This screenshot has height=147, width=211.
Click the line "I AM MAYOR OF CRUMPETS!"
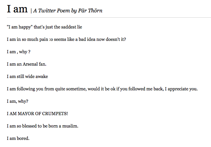tap(37, 114)
